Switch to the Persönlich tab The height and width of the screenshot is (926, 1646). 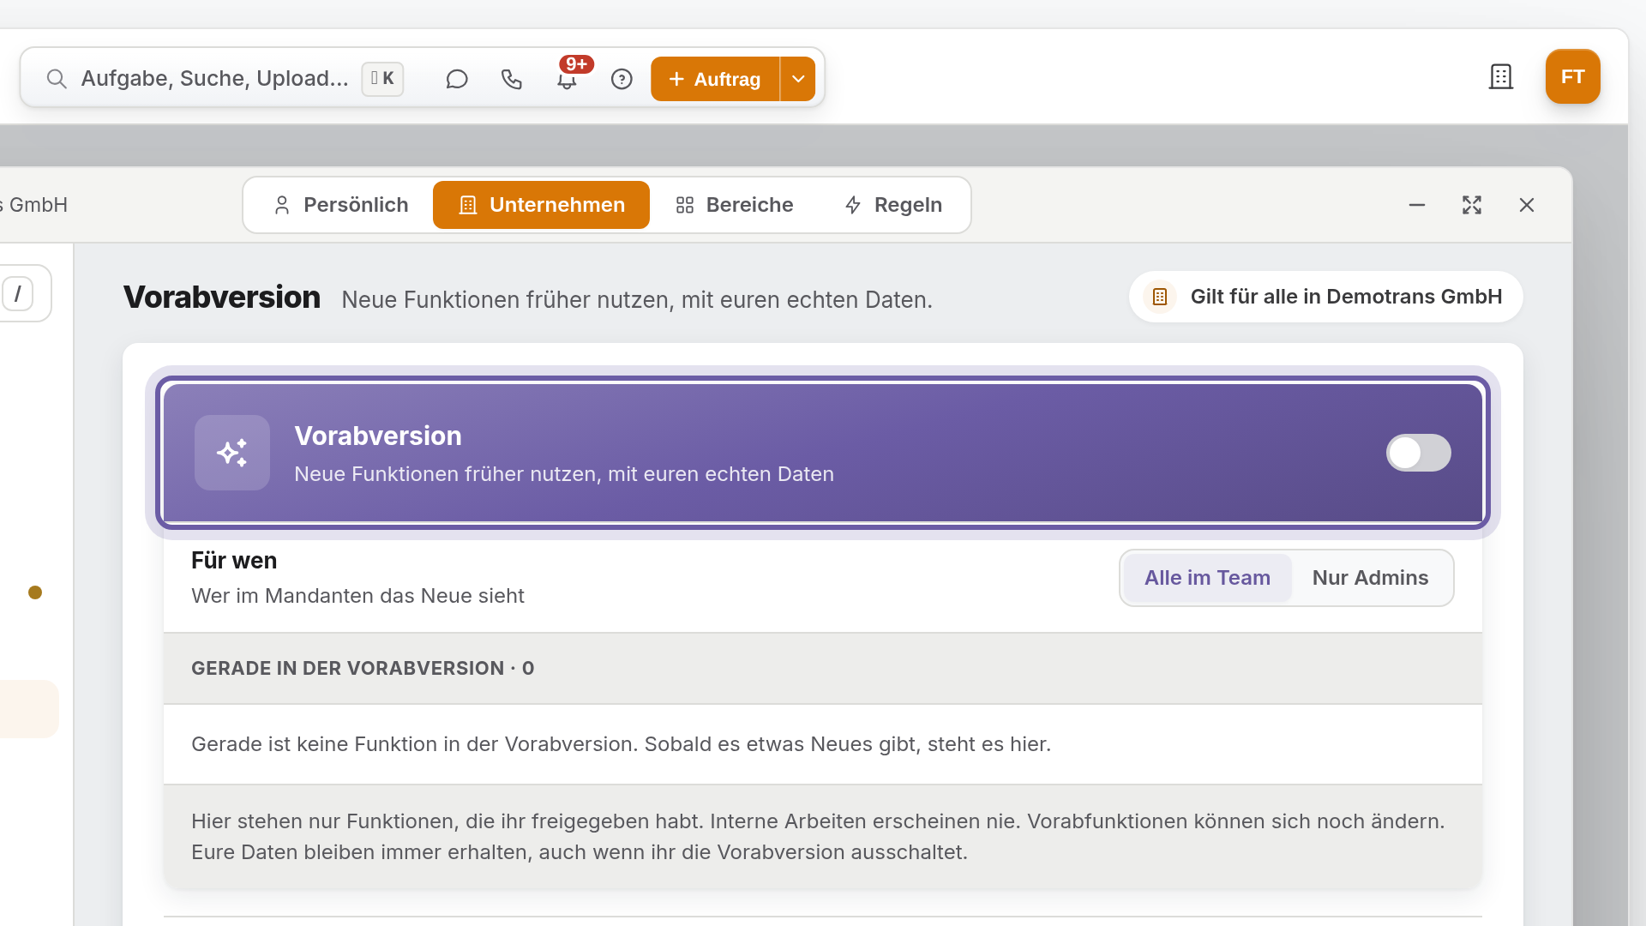340,205
